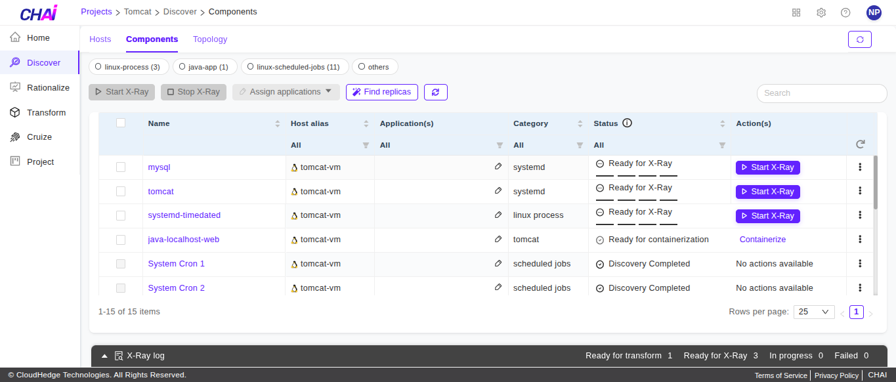Screen dimensions: 896x382
Task: Edit applications for java-localhost-web row
Action: click(x=498, y=240)
